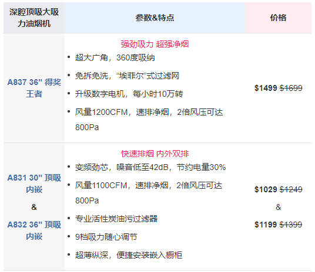Click the 9档吸力随心调节 bullet

click(x=106, y=237)
